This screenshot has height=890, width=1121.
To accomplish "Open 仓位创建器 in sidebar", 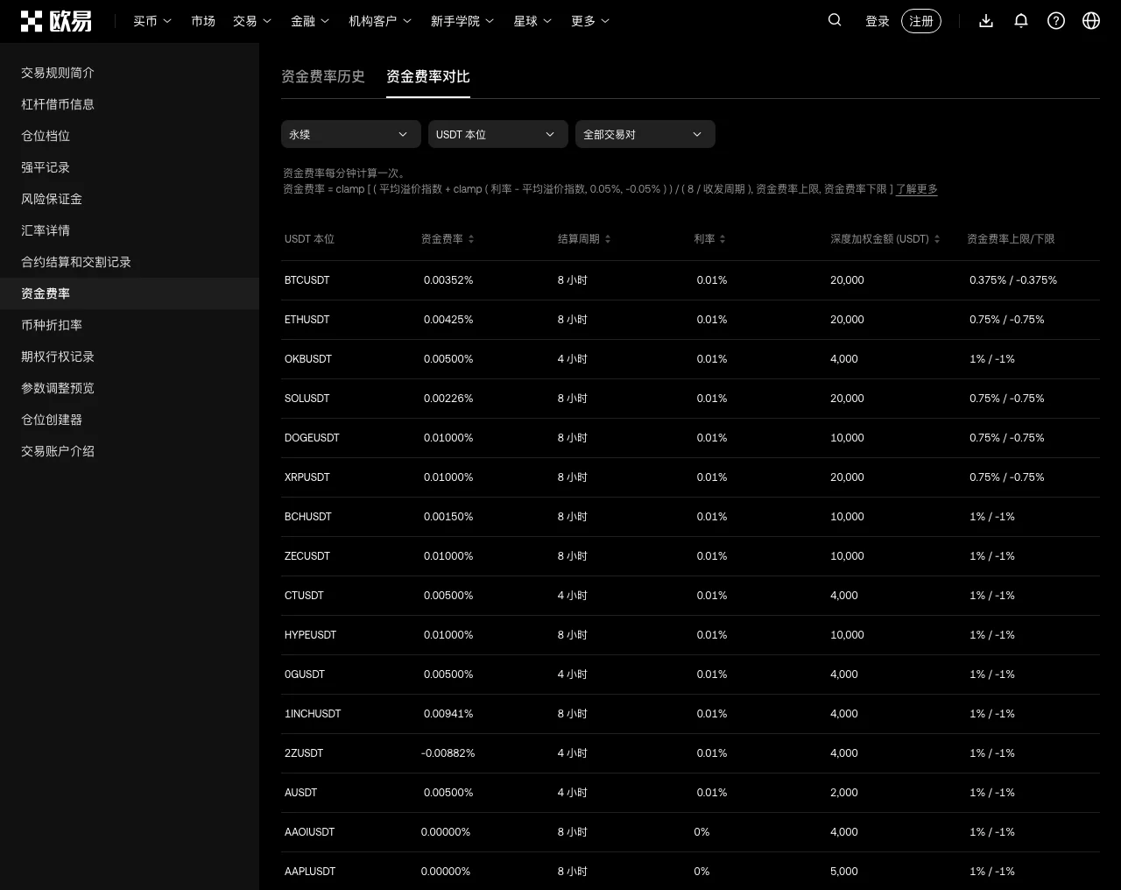I will coord(130,420).
